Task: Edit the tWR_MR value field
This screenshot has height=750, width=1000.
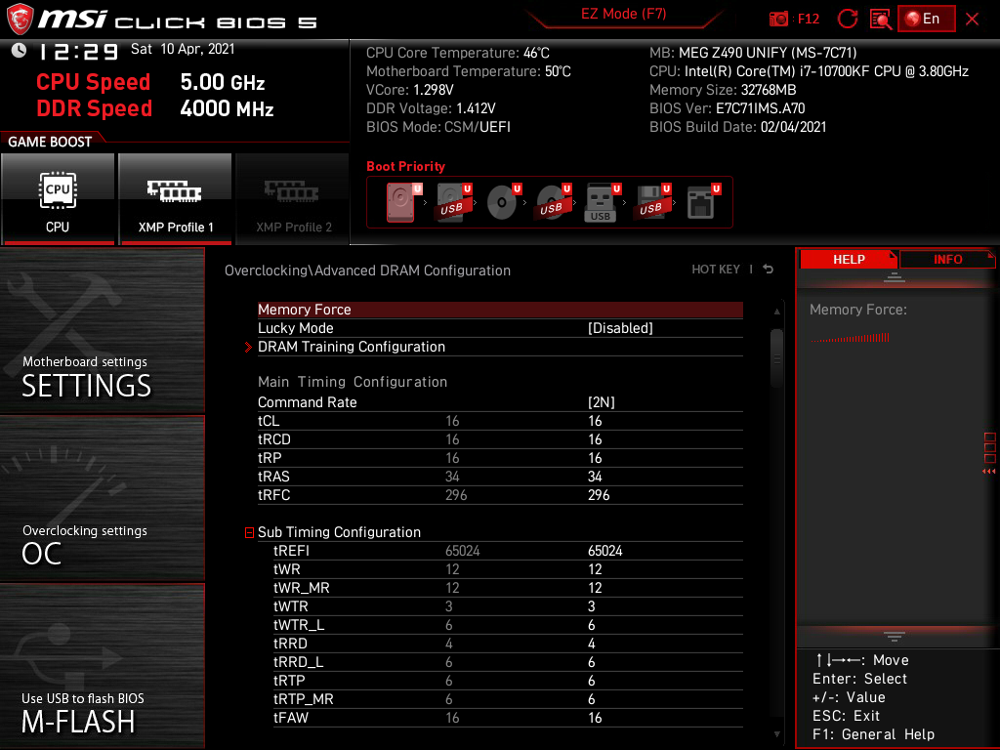Action: (595, 587)
